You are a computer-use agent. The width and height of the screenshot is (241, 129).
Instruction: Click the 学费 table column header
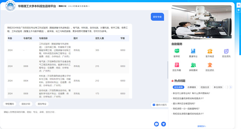[x=123, y=38]
